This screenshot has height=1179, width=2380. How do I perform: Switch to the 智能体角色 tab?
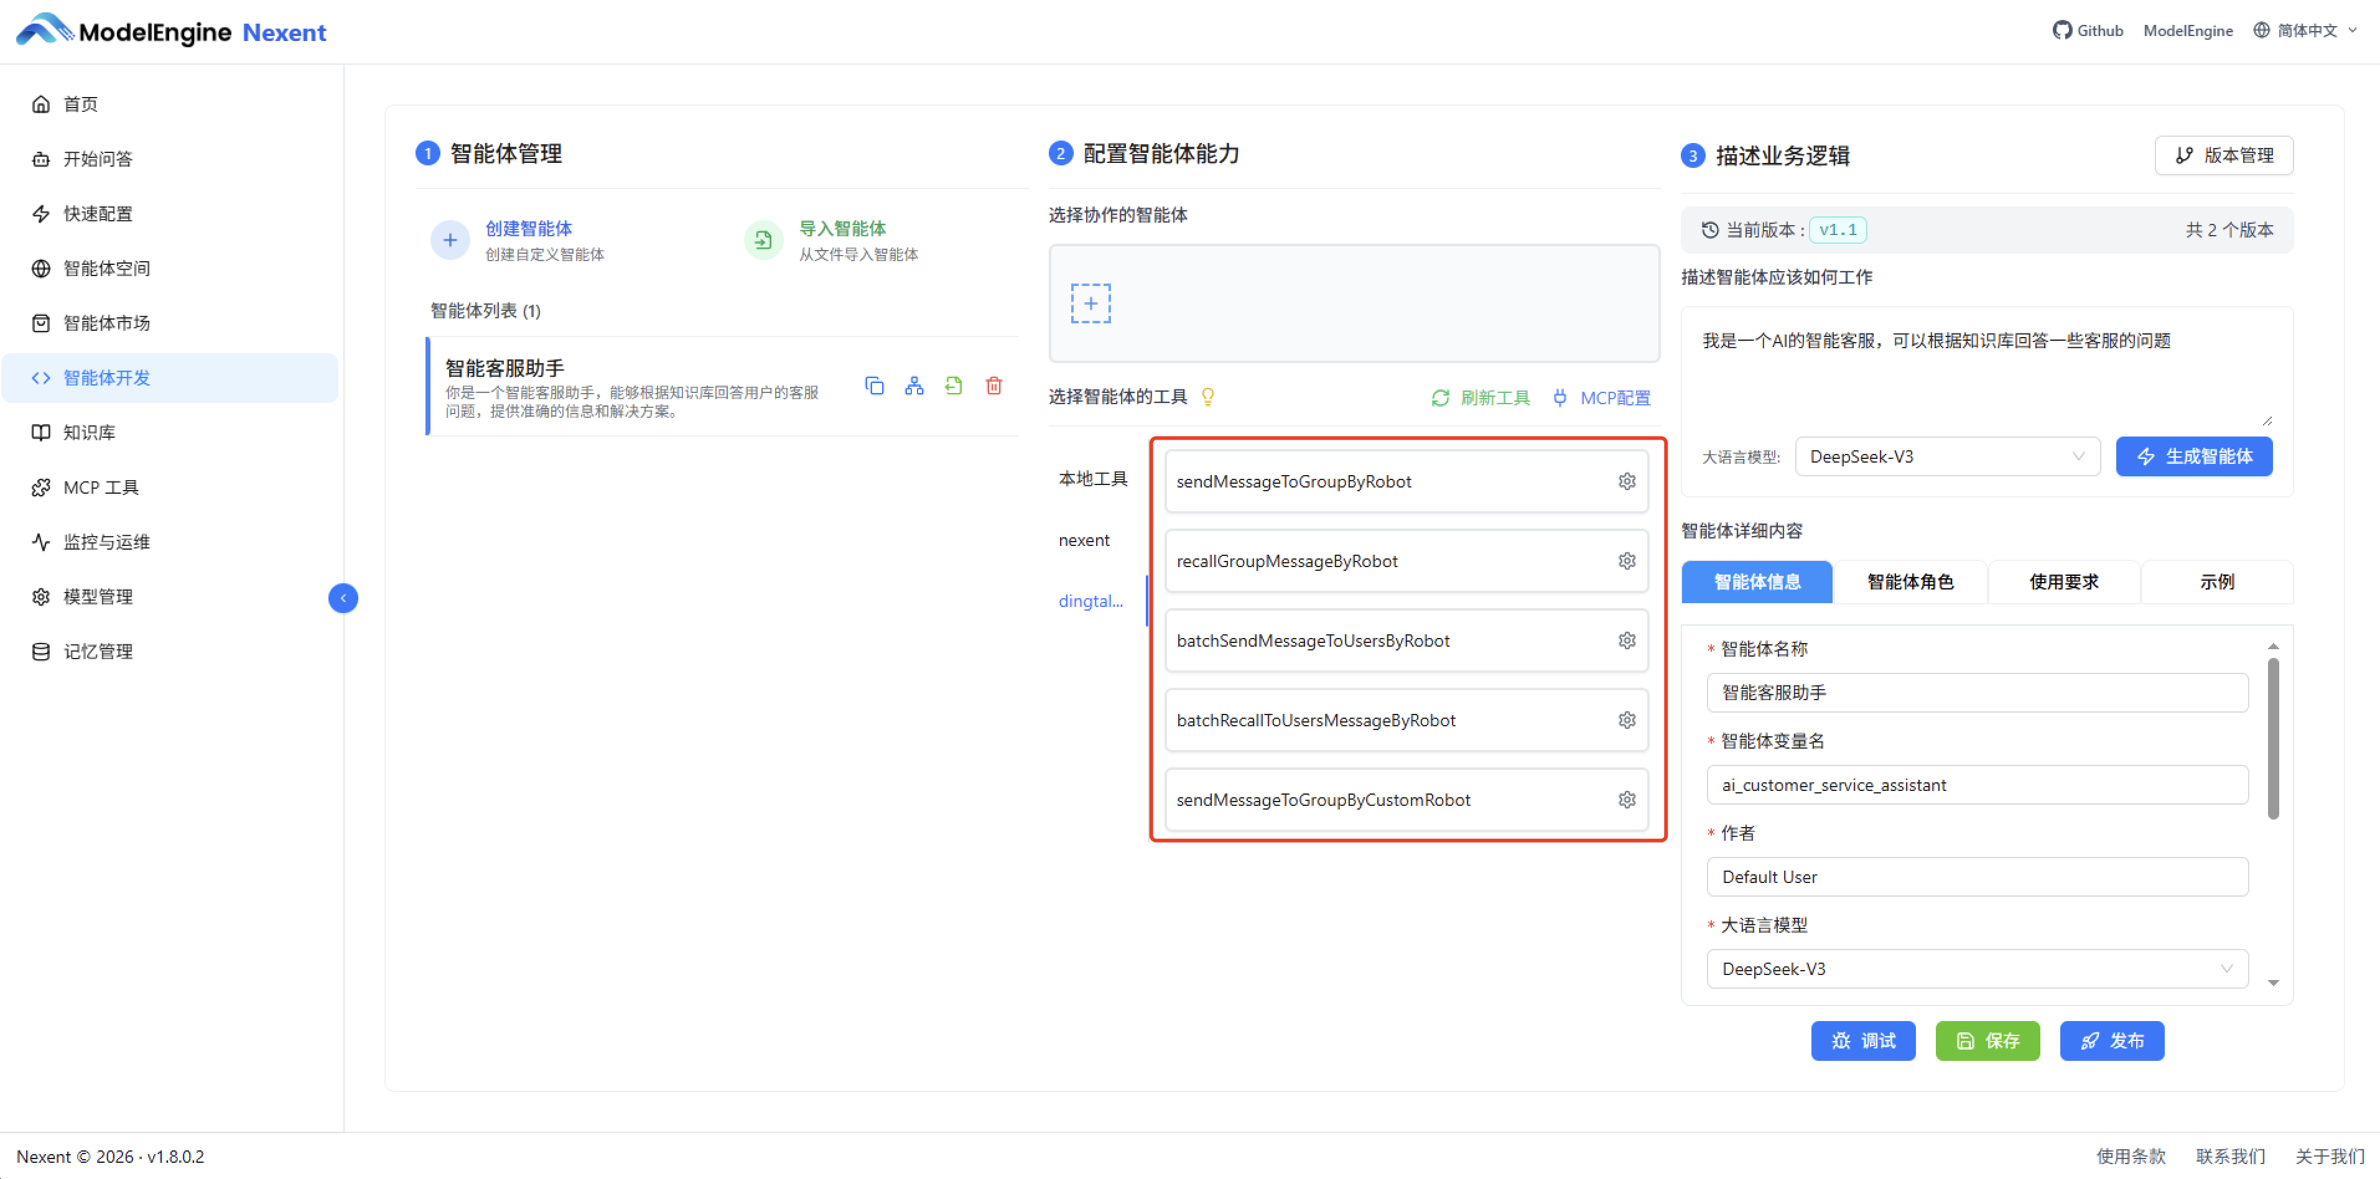[x=1909, y=581]
